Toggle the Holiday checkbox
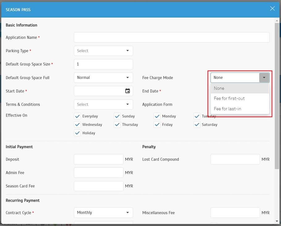 click(x=77, y=133)
